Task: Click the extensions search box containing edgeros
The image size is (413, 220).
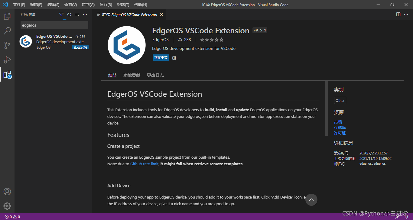Action: tap(54, 25)
